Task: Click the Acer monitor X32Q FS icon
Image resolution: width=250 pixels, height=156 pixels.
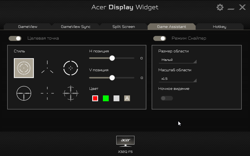Action: pyautogui.click(x=125, y=141)
